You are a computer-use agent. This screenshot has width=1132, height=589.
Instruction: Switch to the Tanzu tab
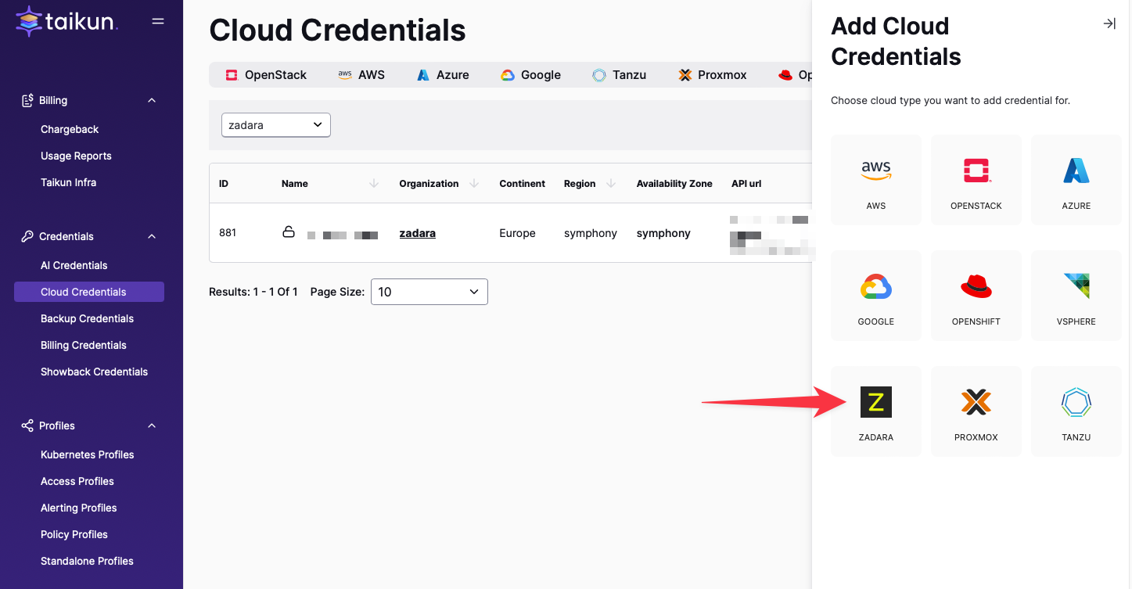click(x=619, y=75)
